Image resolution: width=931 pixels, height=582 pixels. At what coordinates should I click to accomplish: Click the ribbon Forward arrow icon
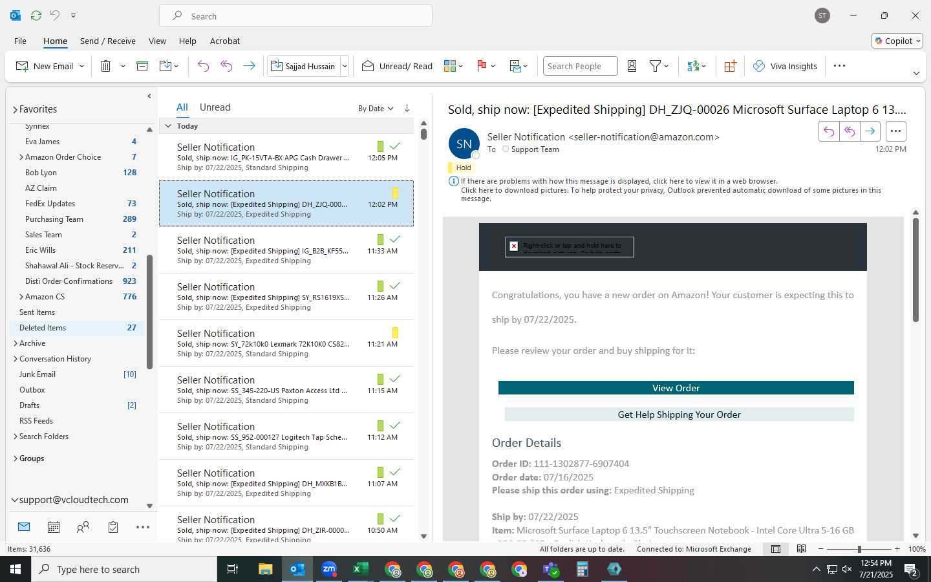[x=249, y=66]
